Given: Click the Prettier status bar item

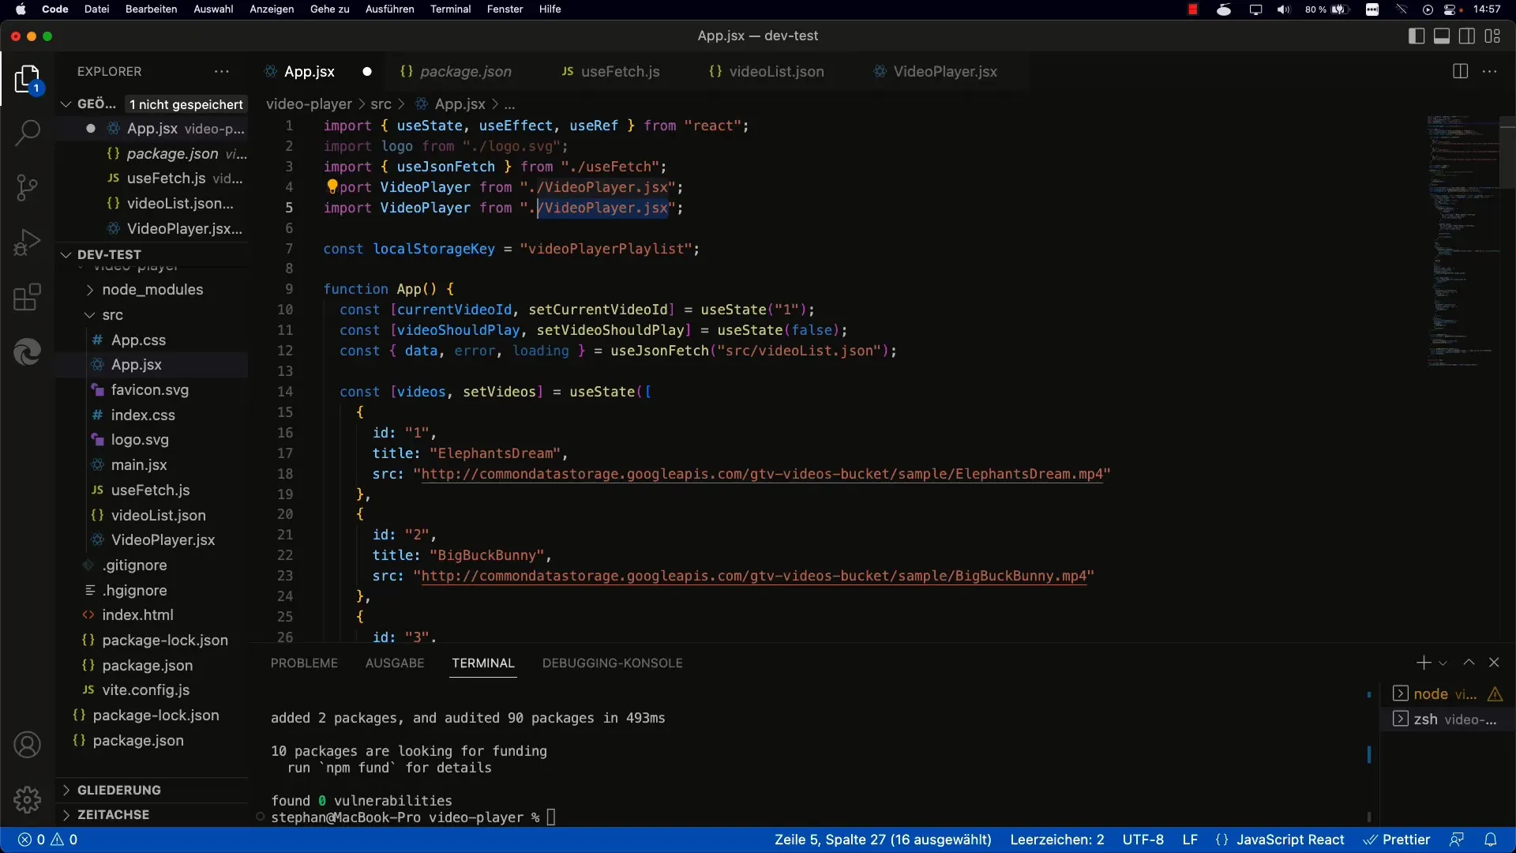Looking at the screenshot, I should tap(1397, 840).
